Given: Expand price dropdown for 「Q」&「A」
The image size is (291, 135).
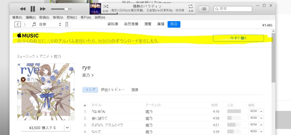Looking at the screenshot, I should tap(261, 111).
